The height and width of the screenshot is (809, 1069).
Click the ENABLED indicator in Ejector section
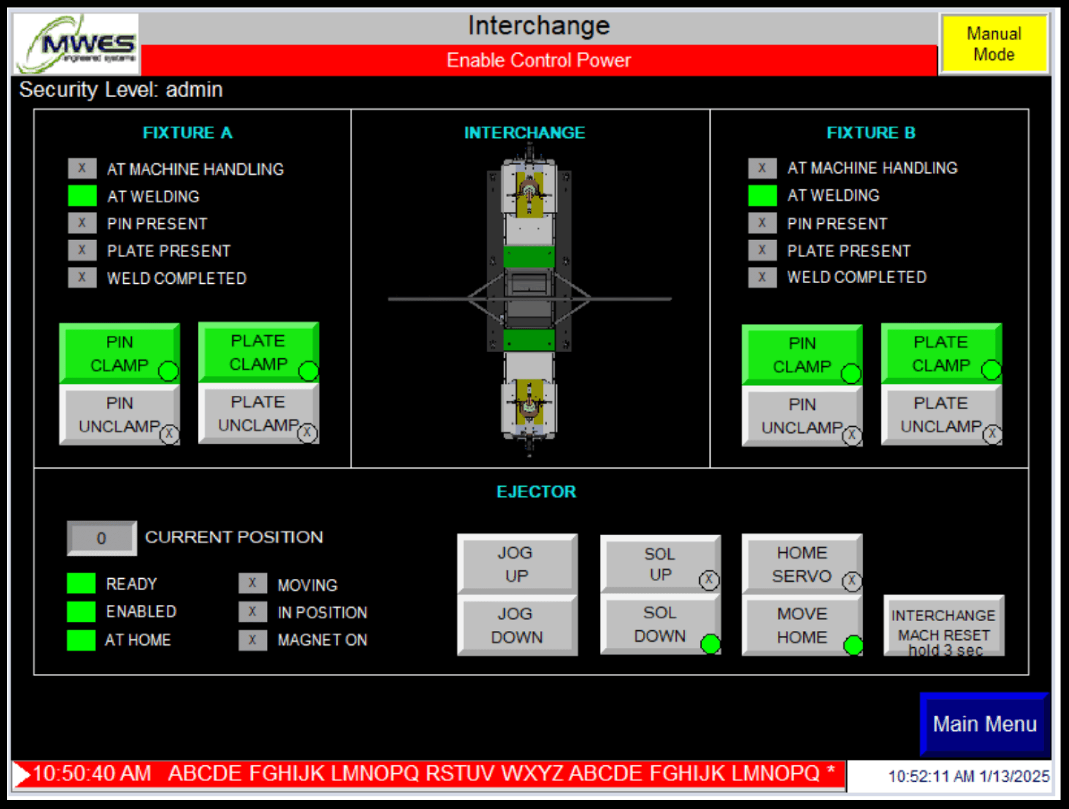click(x=82, y=611)
